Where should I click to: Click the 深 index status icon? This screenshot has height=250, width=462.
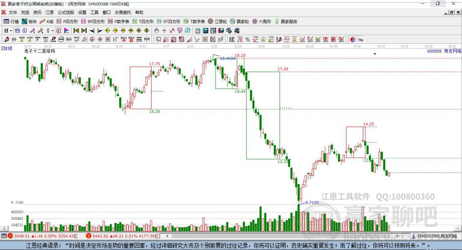[89, 236]
